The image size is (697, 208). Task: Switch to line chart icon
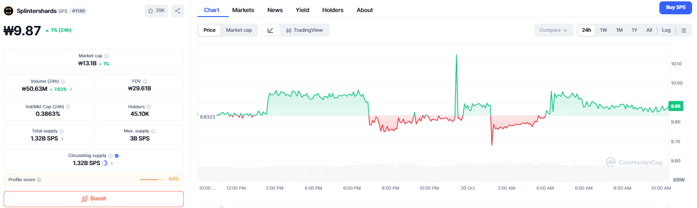point(271,30)
